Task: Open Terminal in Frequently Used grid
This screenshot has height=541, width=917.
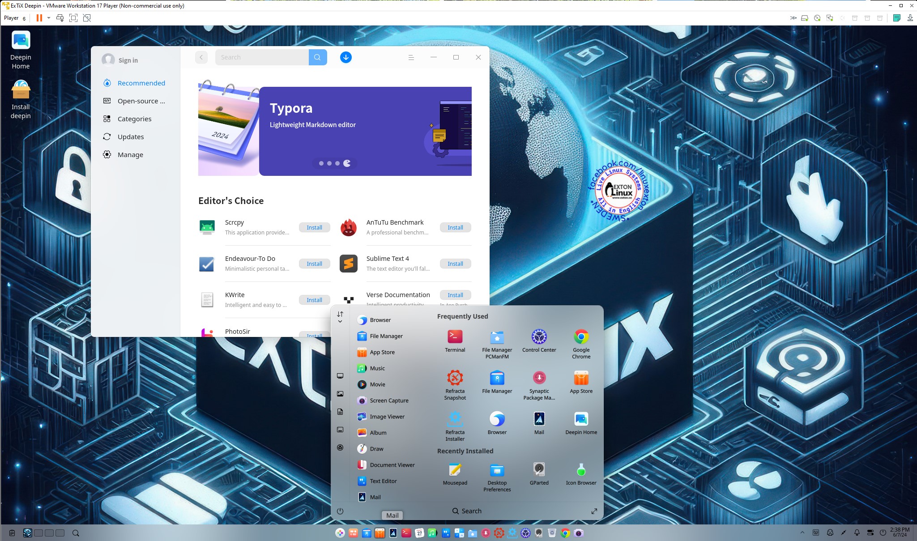Action: 455,341
